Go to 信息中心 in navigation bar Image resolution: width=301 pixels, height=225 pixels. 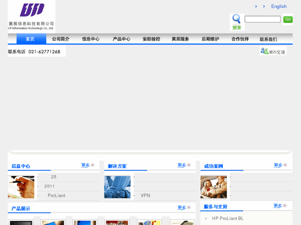(x=91, y=39)
